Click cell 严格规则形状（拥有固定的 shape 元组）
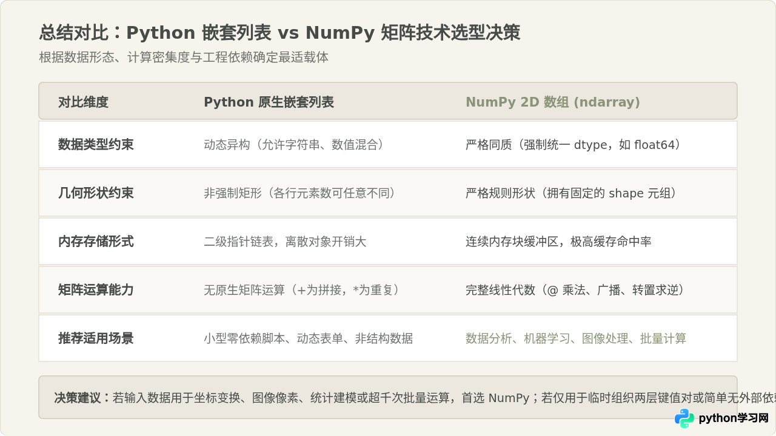The image size is (776, 436). [571, 193]
